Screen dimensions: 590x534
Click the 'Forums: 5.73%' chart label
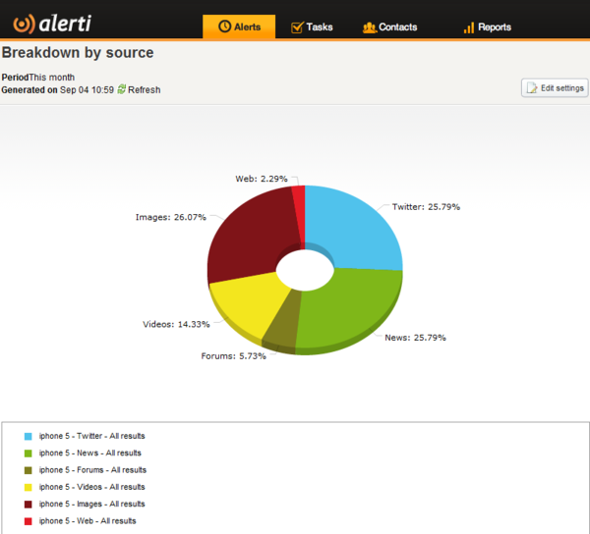click(x=234, y=356)
